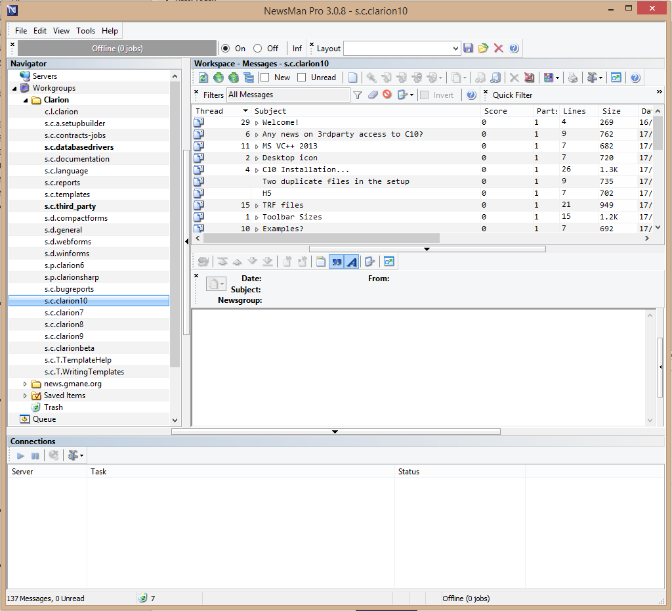Check the New checkbox

click(265, 78)
